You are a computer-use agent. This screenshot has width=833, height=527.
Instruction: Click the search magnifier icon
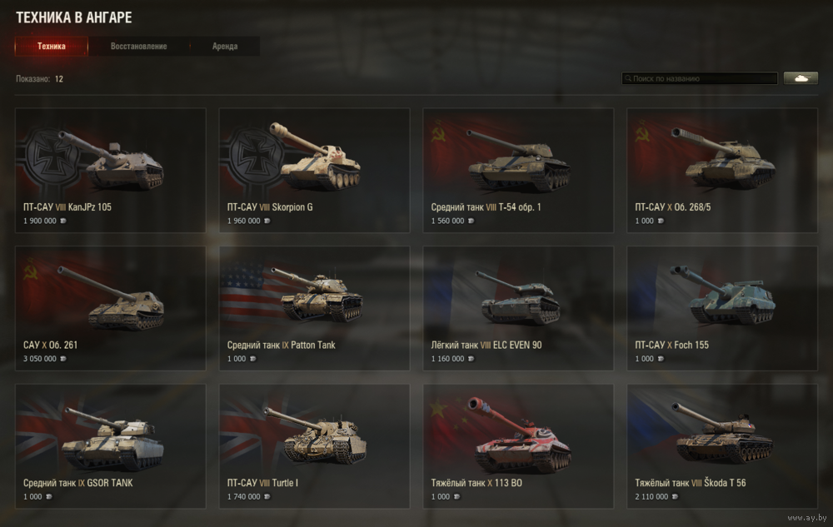pos(628,78)
